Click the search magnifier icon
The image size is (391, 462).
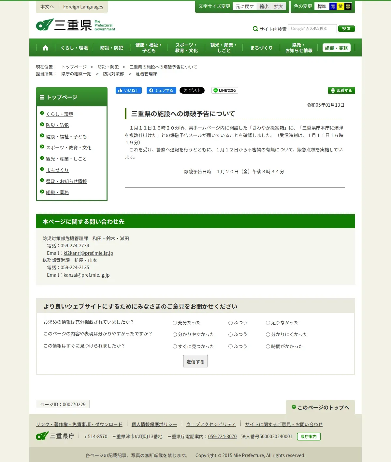point(255,29)
